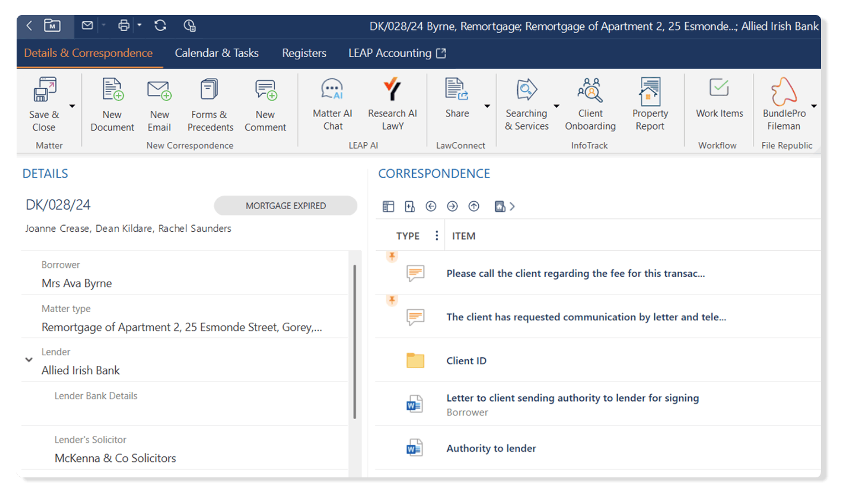
Task: Launch BundlePro Fileman
Action: (784, 104)
